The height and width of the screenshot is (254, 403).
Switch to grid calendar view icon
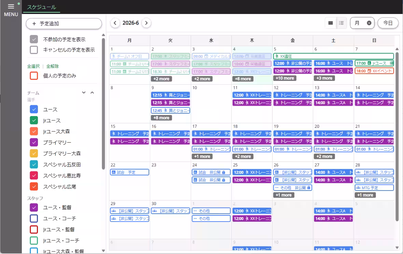pos(331,23)
